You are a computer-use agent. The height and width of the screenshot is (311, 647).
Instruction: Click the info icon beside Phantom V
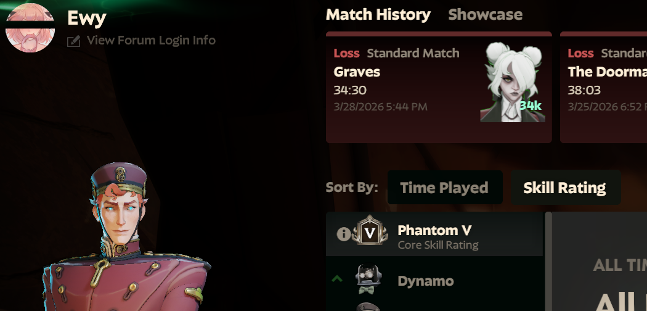pos(343,234)
